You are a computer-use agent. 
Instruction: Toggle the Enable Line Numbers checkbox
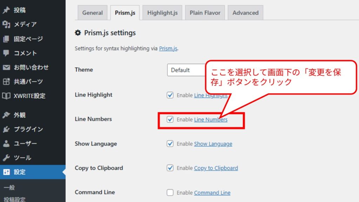[x=170, y=119]
